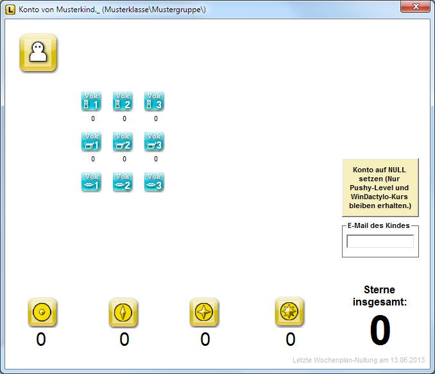Click the Sterne insgesamt total number
The image size is (435, 374).
[380, 331]
